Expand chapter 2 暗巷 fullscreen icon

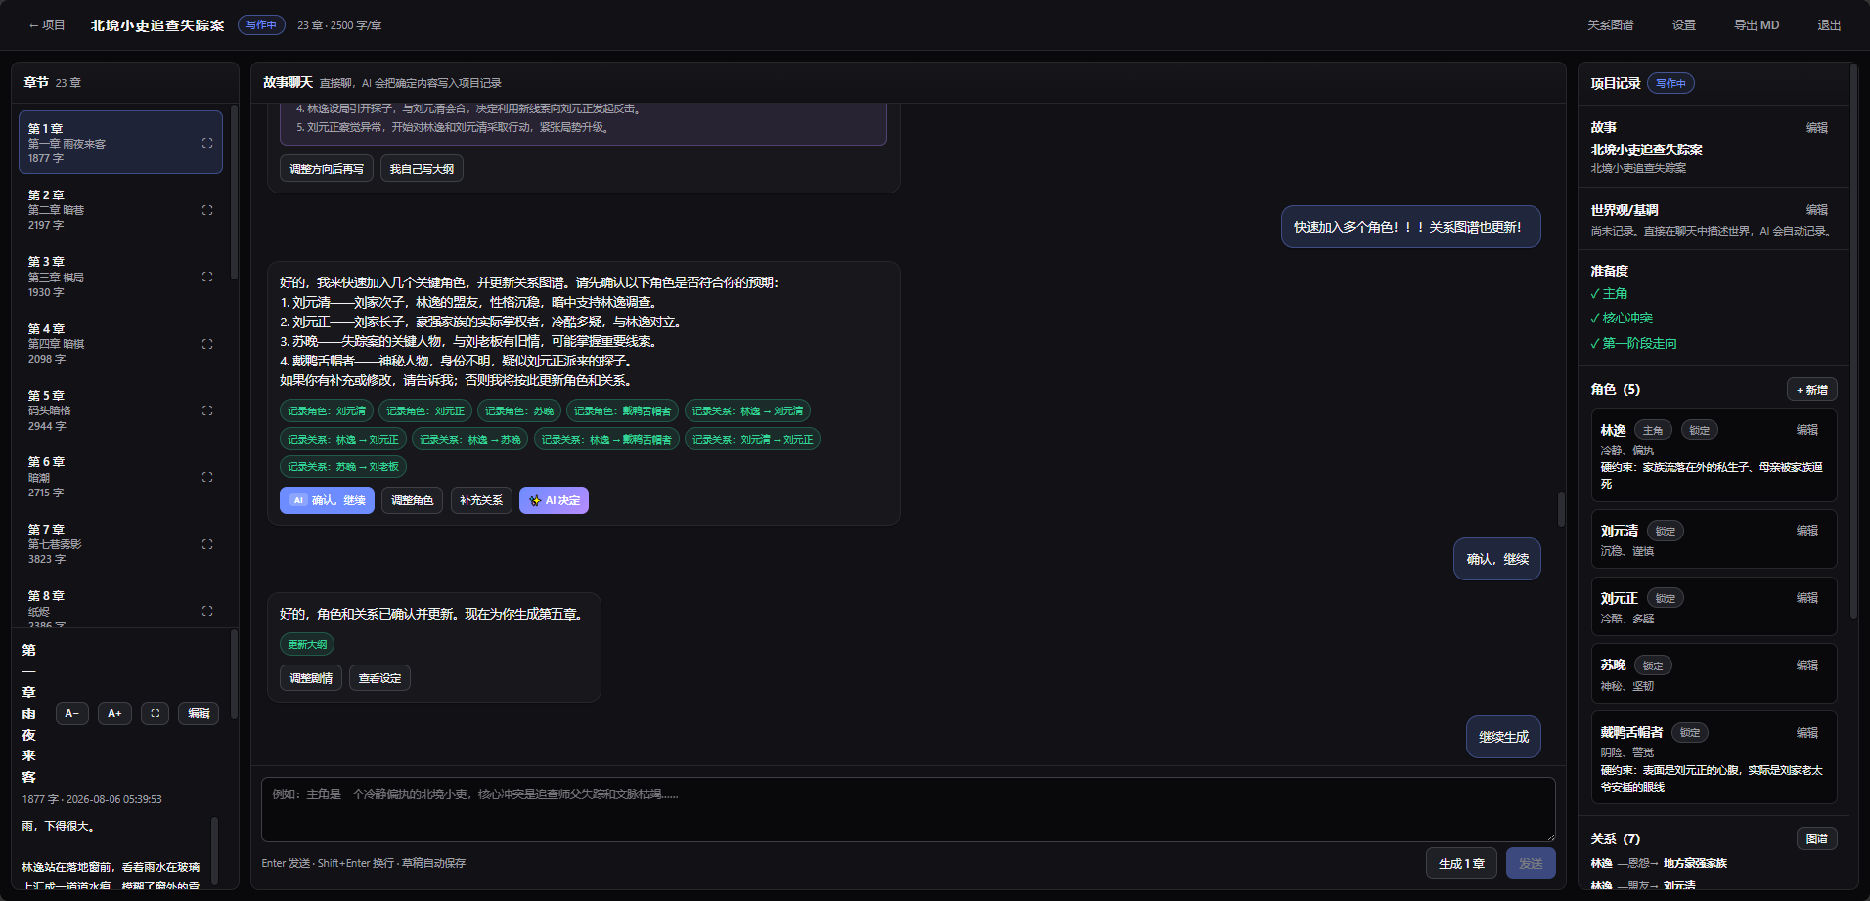(x=207, y=210)
